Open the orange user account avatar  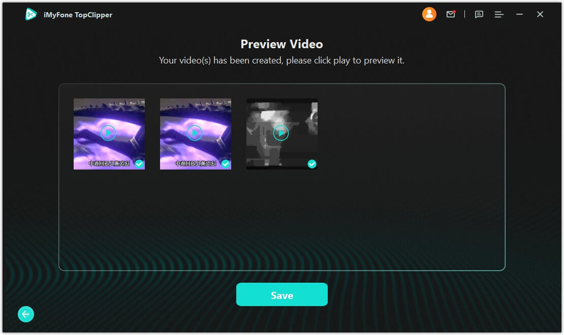pos(429,14)
